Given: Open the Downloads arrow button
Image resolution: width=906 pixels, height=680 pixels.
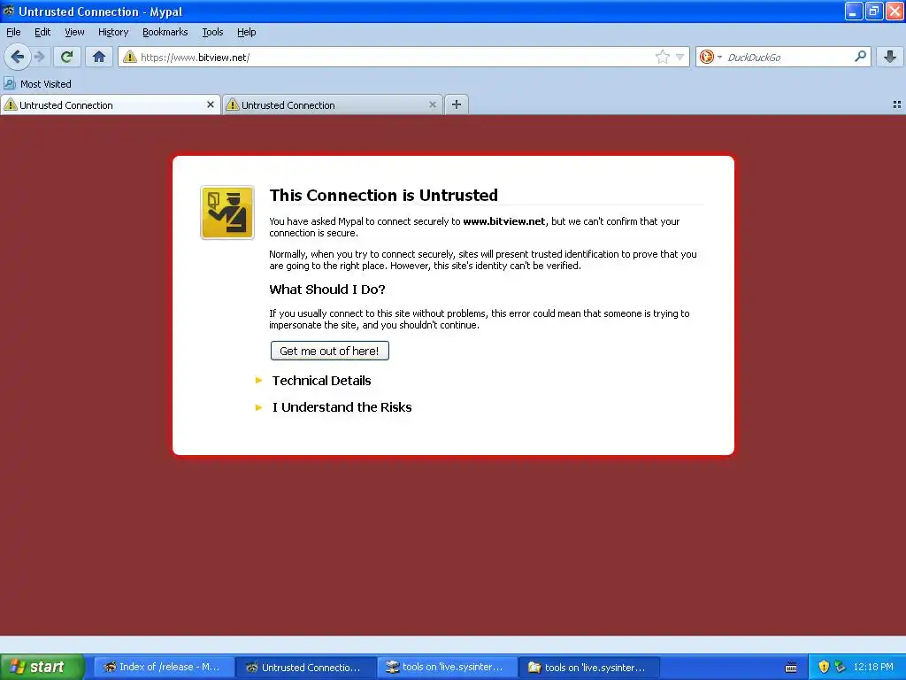Looking at the screenshot, I should [890, 57].
